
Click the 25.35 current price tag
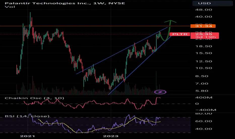[203, 34]
